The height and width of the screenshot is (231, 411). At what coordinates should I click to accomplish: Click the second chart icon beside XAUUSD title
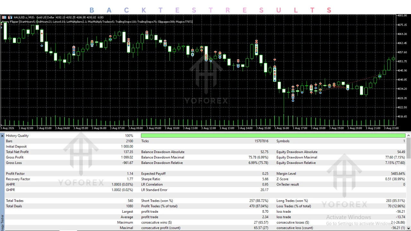pyautogui.click(x=10, y=17)
